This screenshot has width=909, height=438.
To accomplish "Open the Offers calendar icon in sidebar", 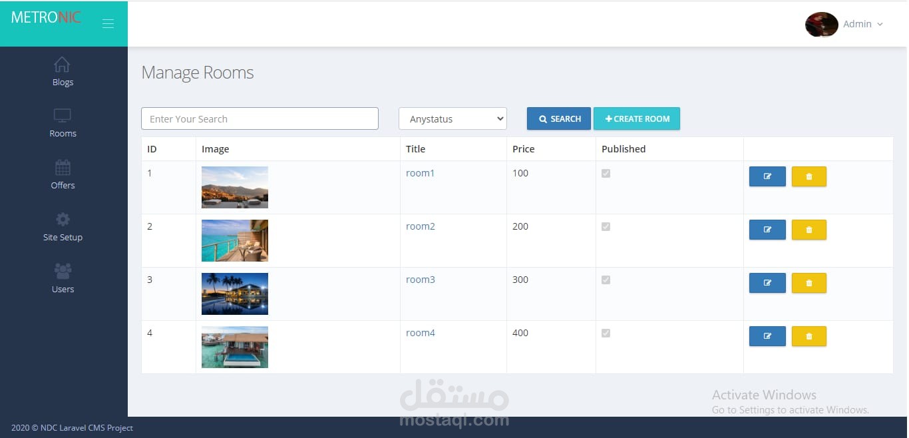I will tap(63, 167).
